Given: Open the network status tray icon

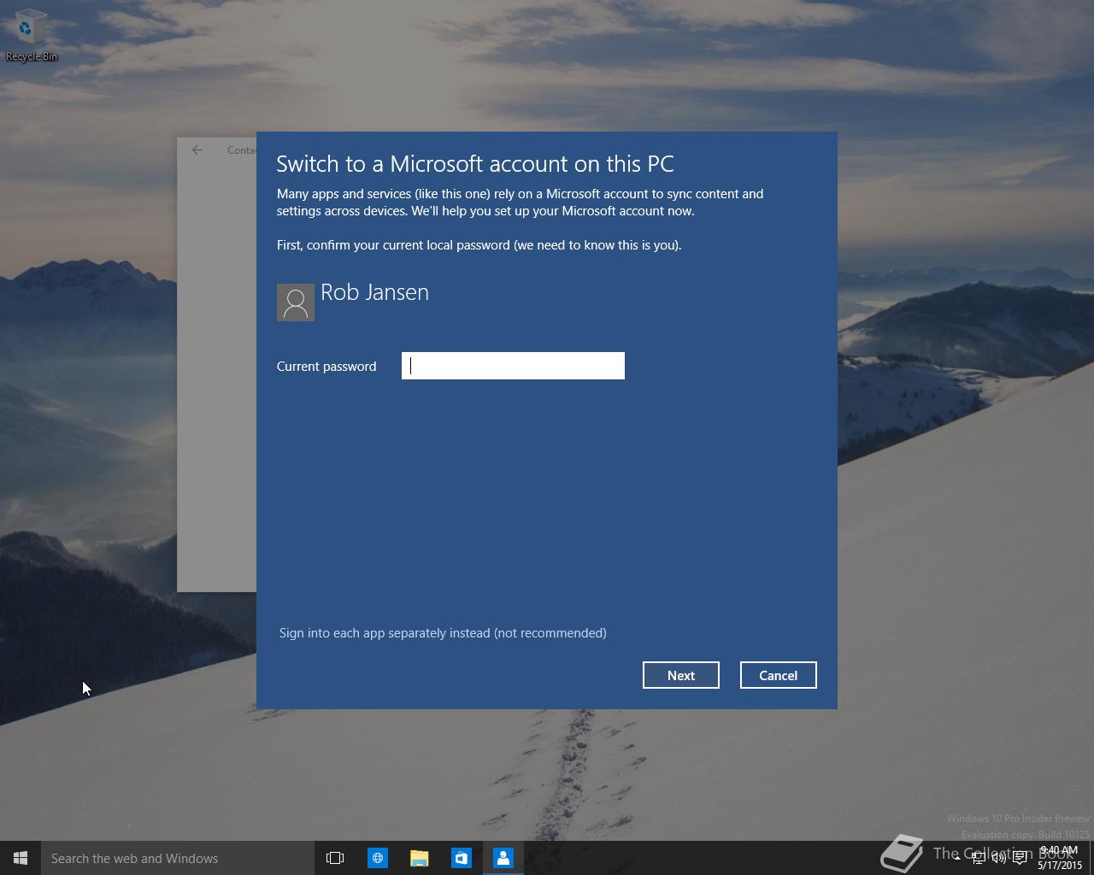Looking at the screenshot, I should [x=978, y=858].
